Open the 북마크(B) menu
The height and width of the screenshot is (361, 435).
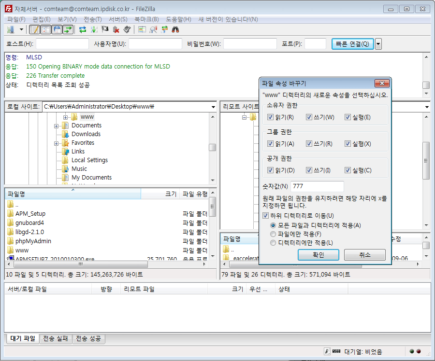[146, 19]
